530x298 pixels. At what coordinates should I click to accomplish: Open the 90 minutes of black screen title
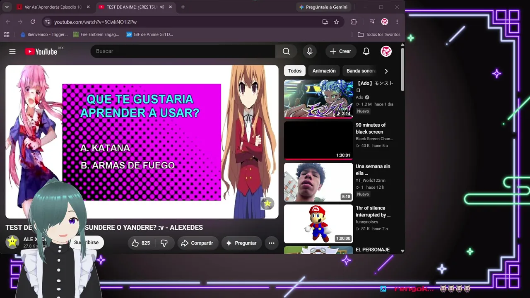pos(371,128)
